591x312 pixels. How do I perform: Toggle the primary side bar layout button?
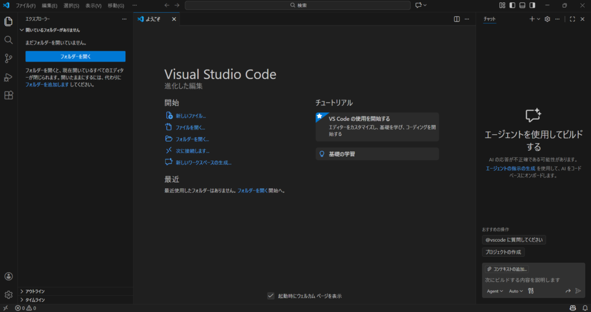click(x=512, y=5)
